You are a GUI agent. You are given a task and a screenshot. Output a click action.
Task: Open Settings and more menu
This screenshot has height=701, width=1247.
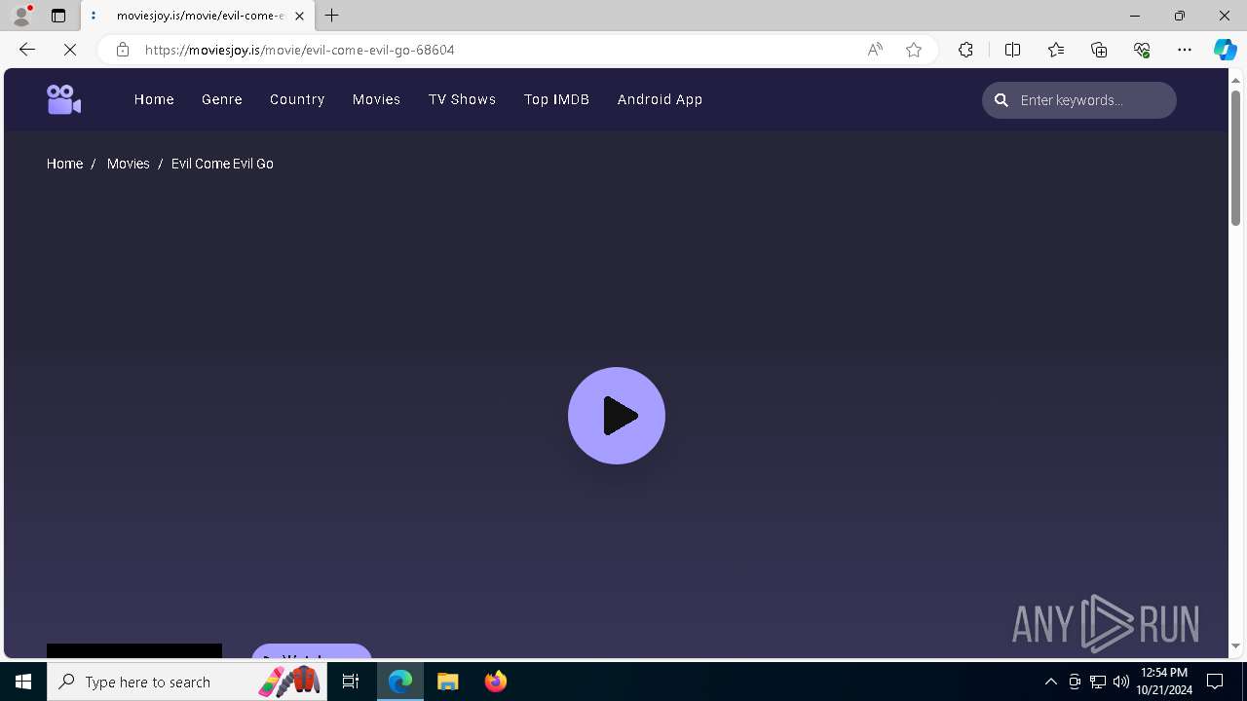pos(1185,50)
